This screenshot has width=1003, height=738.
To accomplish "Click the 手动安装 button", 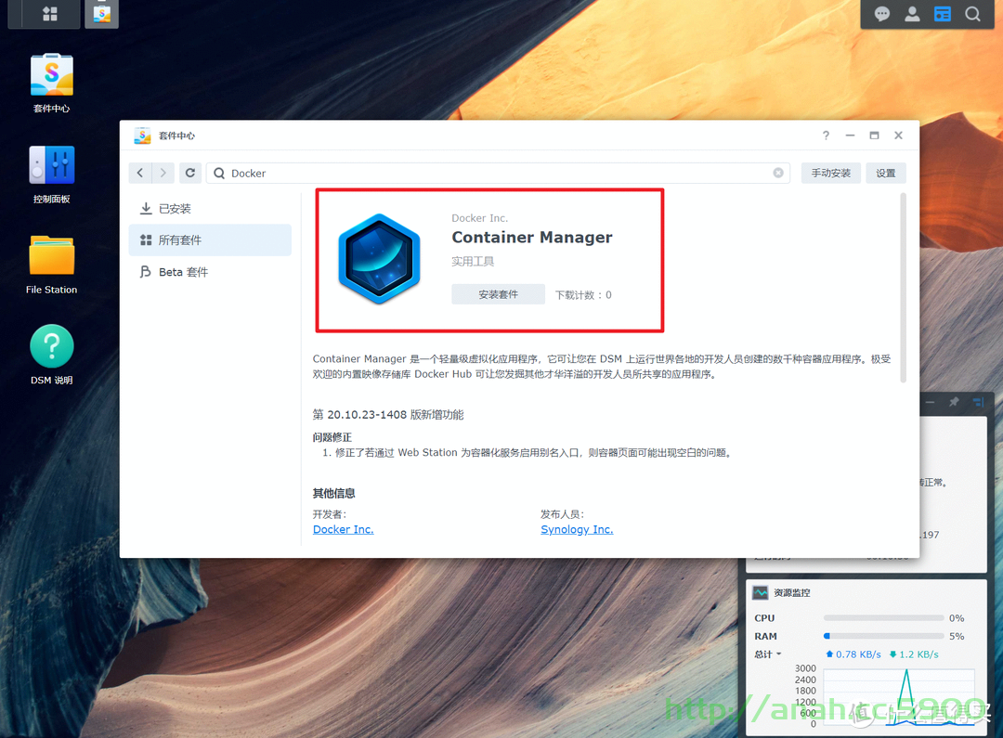I will pos(830,173).
